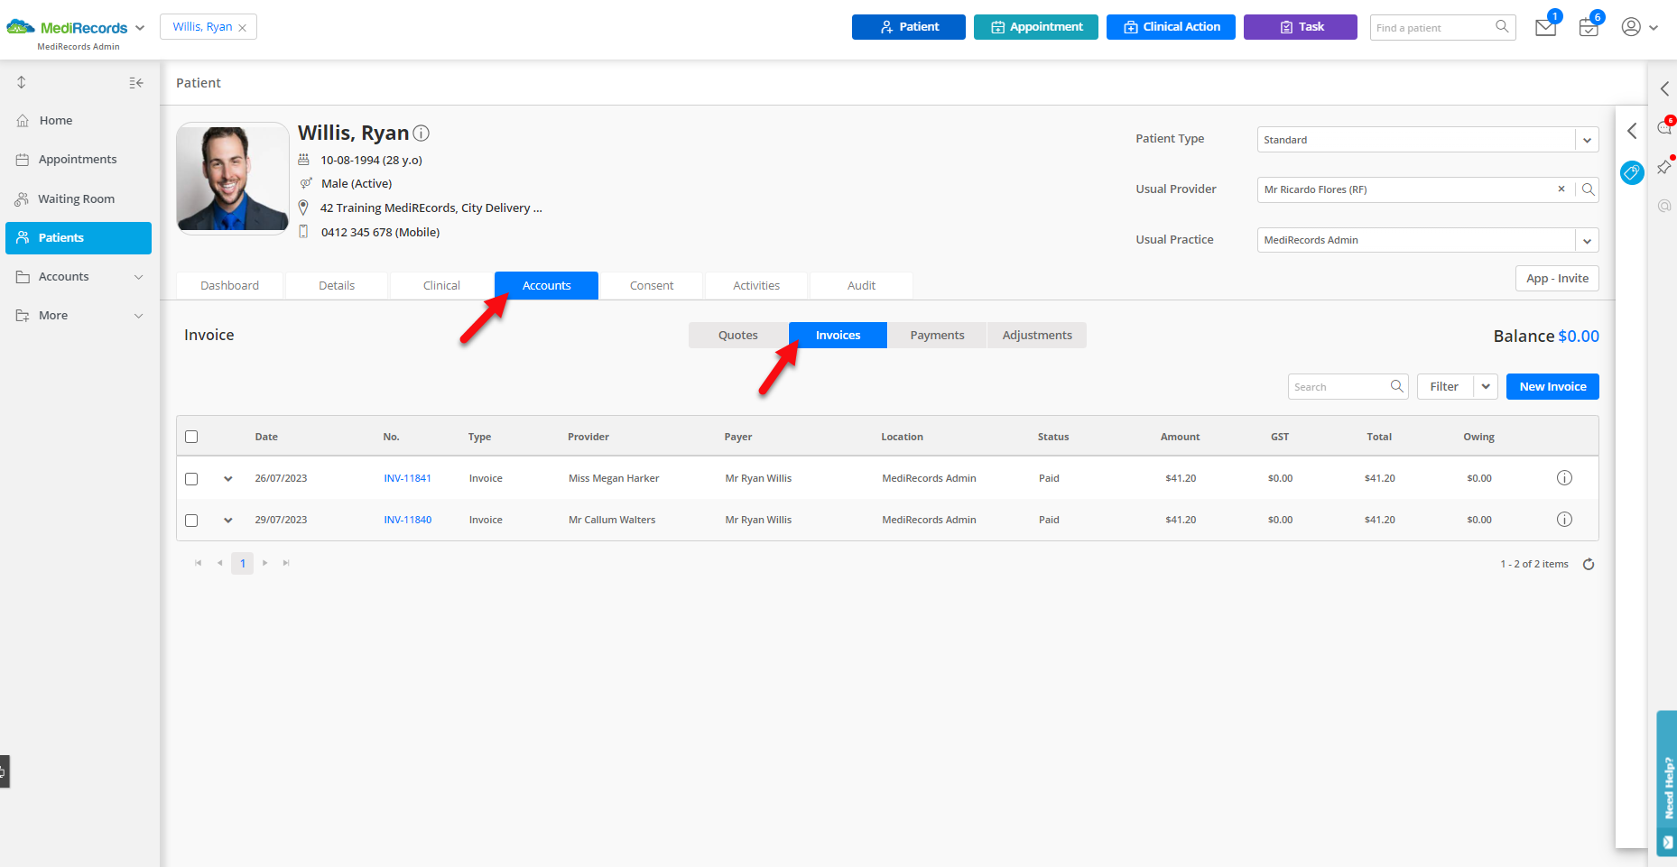
Task: Click the search icon in Usual Provider field
Action: (x=1588, y=189)
